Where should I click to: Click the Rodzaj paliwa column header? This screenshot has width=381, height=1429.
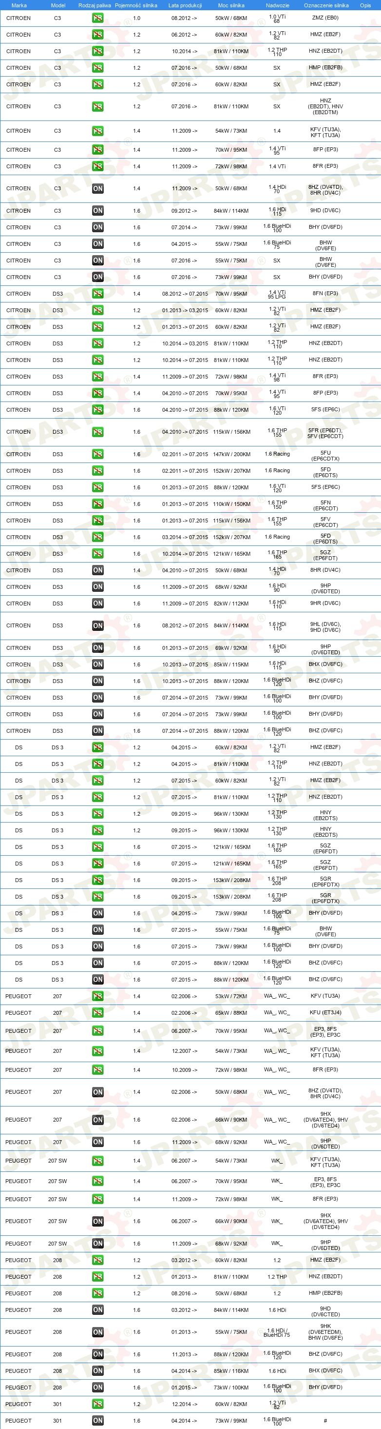tap(95, 5)
